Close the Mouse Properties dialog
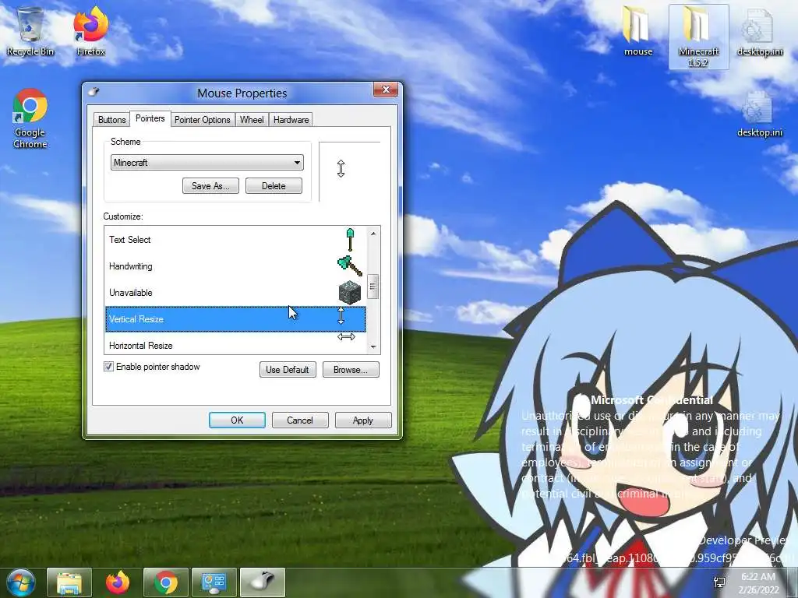Viewport: 798px width, 598px height. click(x=386, y=90)
